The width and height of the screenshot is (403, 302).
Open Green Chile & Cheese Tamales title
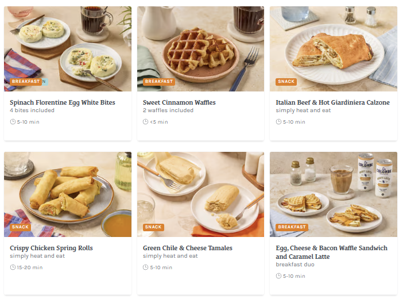188,248
